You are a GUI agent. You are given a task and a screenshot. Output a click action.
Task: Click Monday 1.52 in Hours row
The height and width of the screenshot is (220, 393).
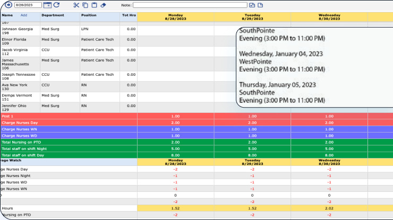click(x=175, y=208)
